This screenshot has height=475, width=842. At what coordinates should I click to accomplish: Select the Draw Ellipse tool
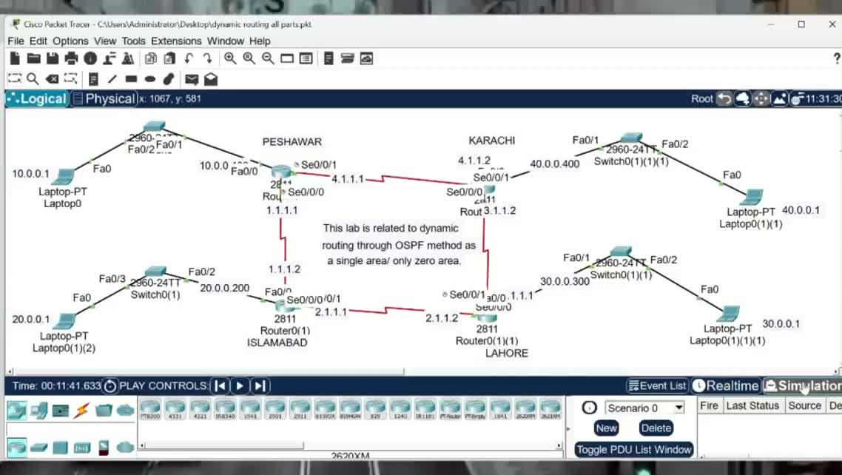point(150,79)
